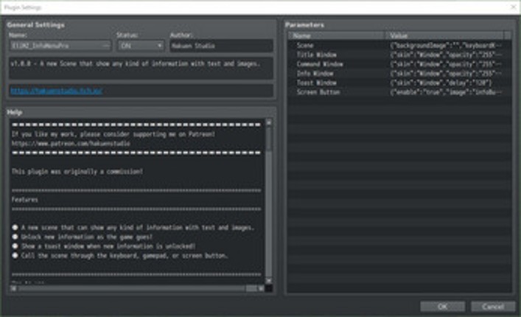Click the Help scroll up arrow
This screenshot has width=521, height=317.
click(269, 122)
